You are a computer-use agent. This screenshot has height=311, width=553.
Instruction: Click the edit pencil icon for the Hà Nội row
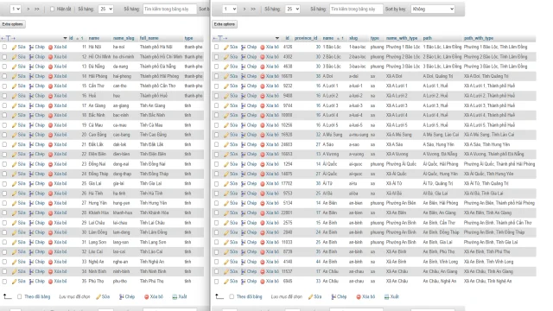click(14, 47)
